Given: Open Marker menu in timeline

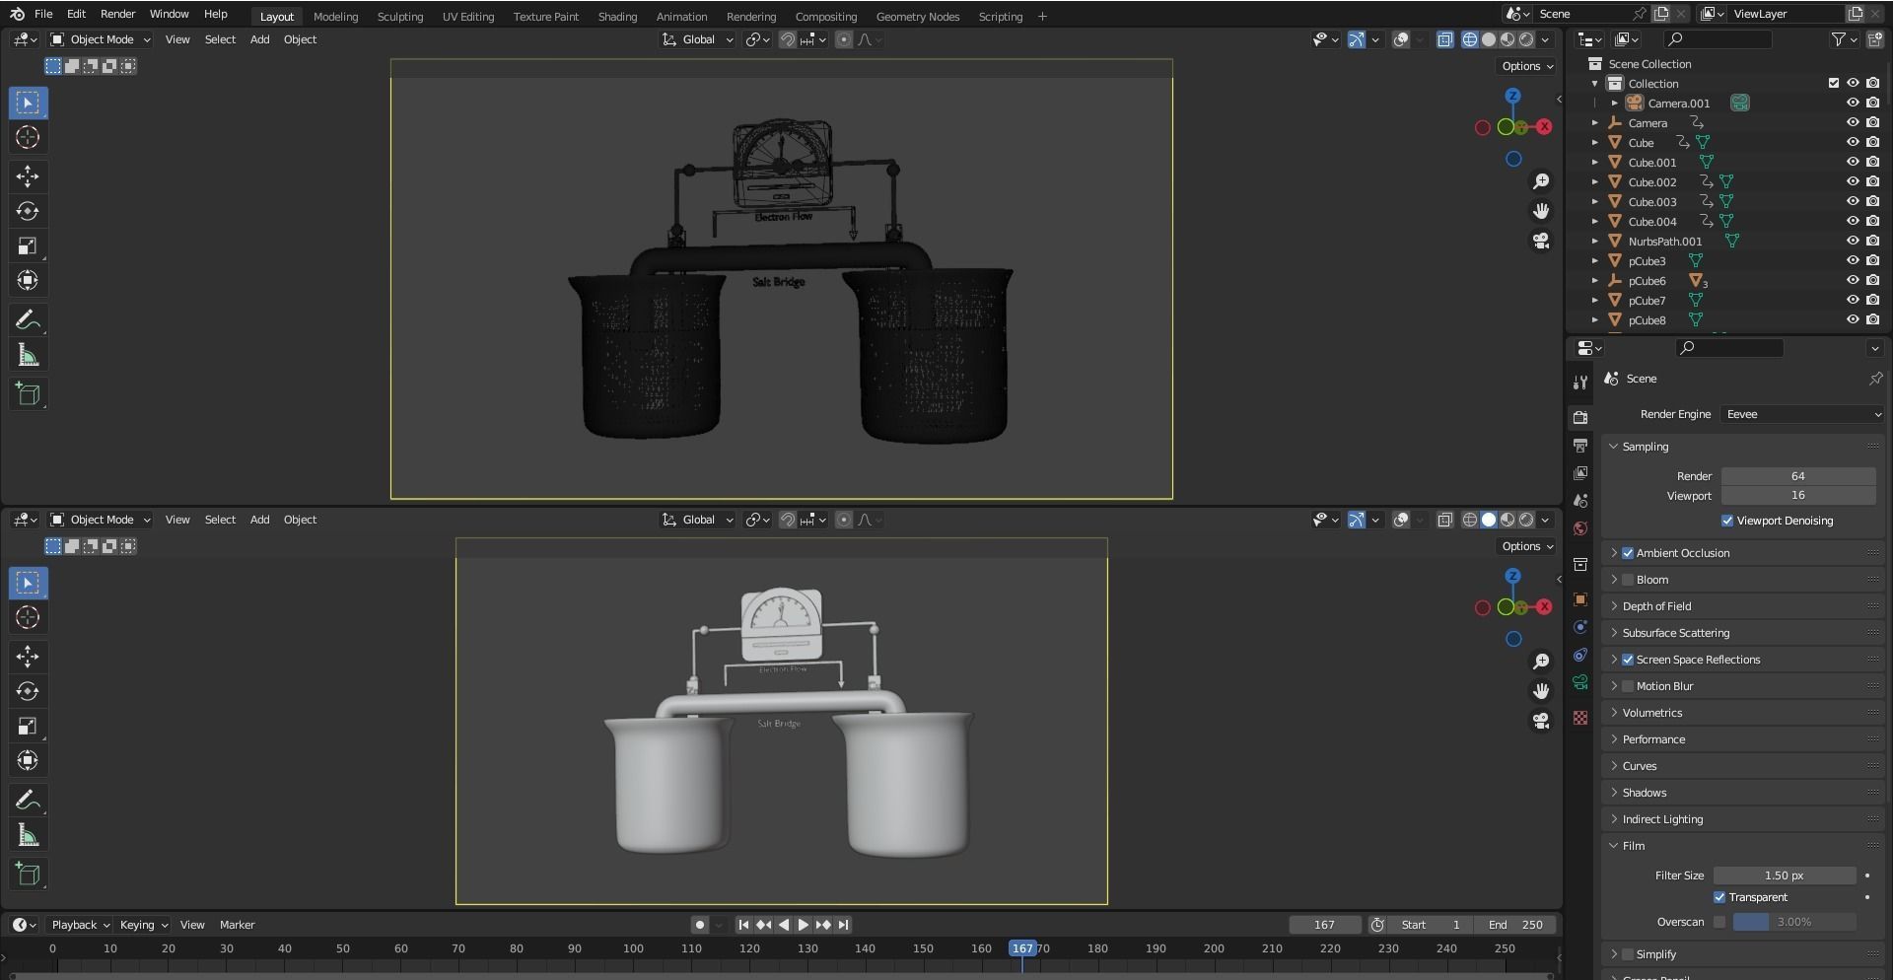Looking at the screenshot, I should pyautogui.click(x=237, y=925).
